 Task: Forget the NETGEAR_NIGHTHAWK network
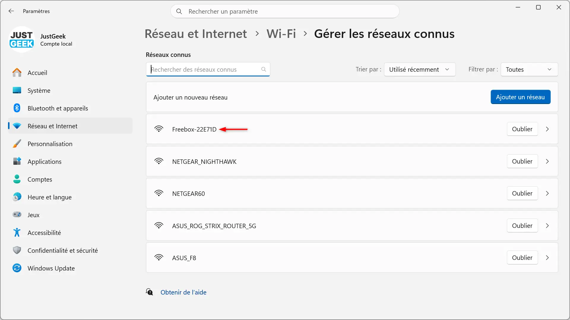(x=522, y=161)
